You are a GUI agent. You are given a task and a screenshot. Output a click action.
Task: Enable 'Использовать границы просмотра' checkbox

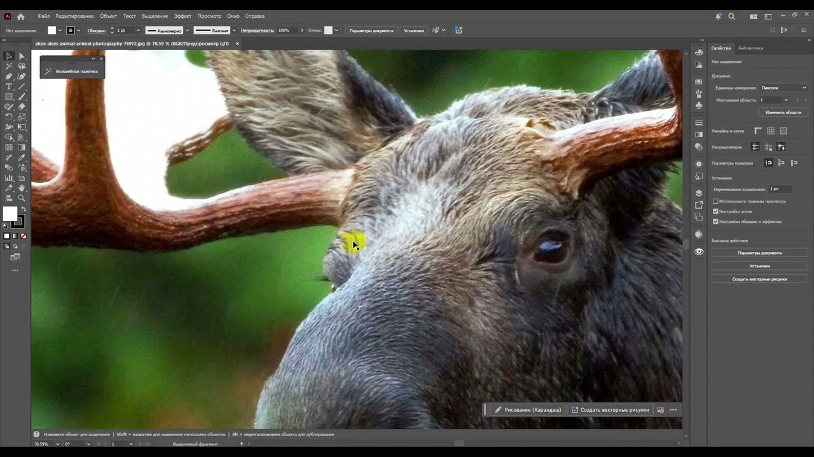[715, 201]
